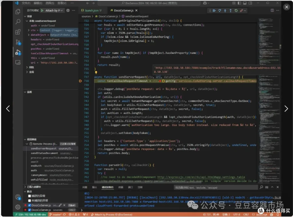Viewport: 293px width, 217px height.
Task: Toggle second DocsCoServer.js breakpoint checkbox
Action: tap(29, 210)
